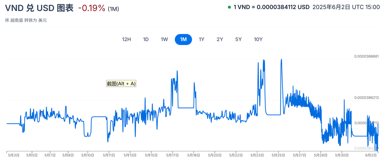Screen dimensions: 383x159
Task: Click the green live status dot
Action: pyautogui.click(x=229, y=7)
